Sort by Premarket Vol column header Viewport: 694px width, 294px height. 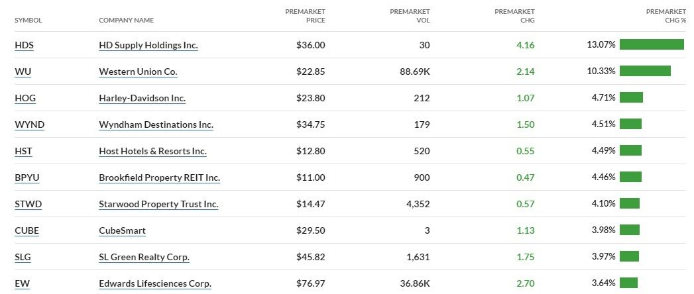410,16
